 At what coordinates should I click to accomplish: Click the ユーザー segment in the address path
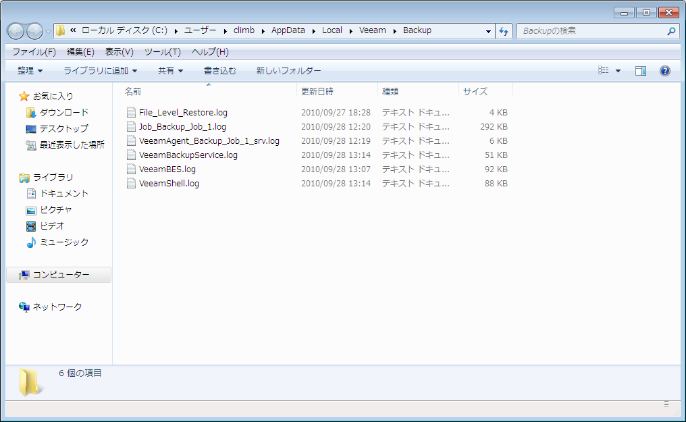pyautogui.click(x=200, y=30)
